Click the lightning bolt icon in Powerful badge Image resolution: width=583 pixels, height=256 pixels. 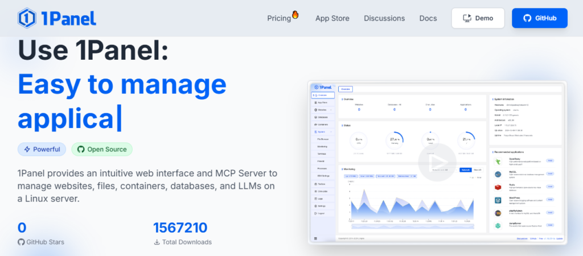point(26,149)
